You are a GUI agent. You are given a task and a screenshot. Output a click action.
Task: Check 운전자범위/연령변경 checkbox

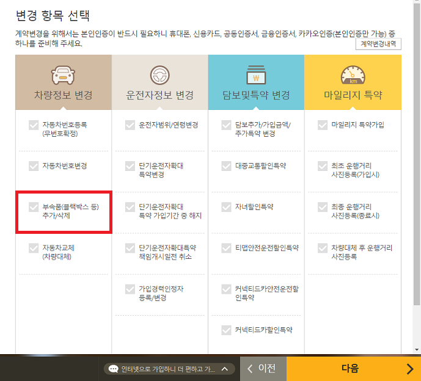tap(130, 125)
